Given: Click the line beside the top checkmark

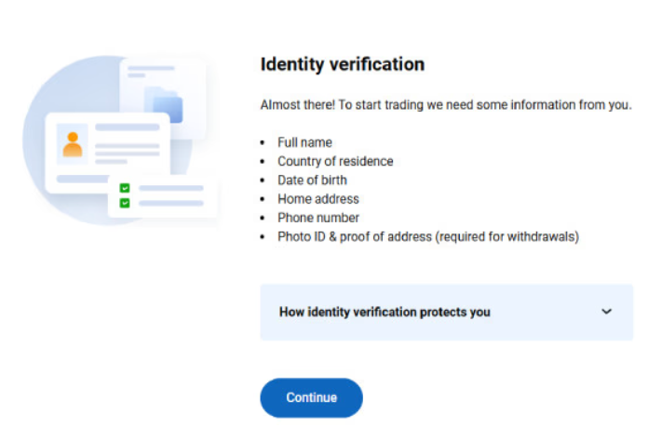Looking at the screenshot, I should coord(170,188).
